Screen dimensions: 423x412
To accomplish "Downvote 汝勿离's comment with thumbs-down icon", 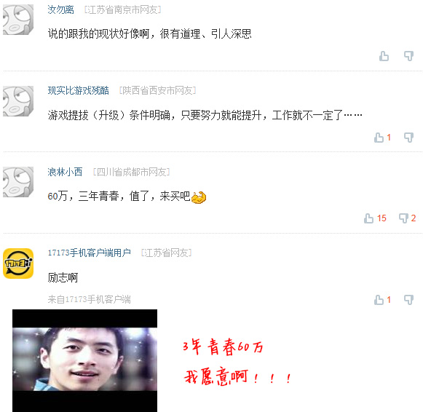I will coord(408,56).
